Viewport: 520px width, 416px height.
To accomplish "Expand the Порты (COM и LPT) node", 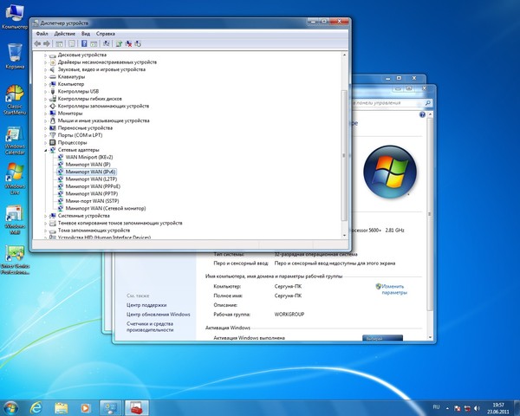I will [46, 135].
